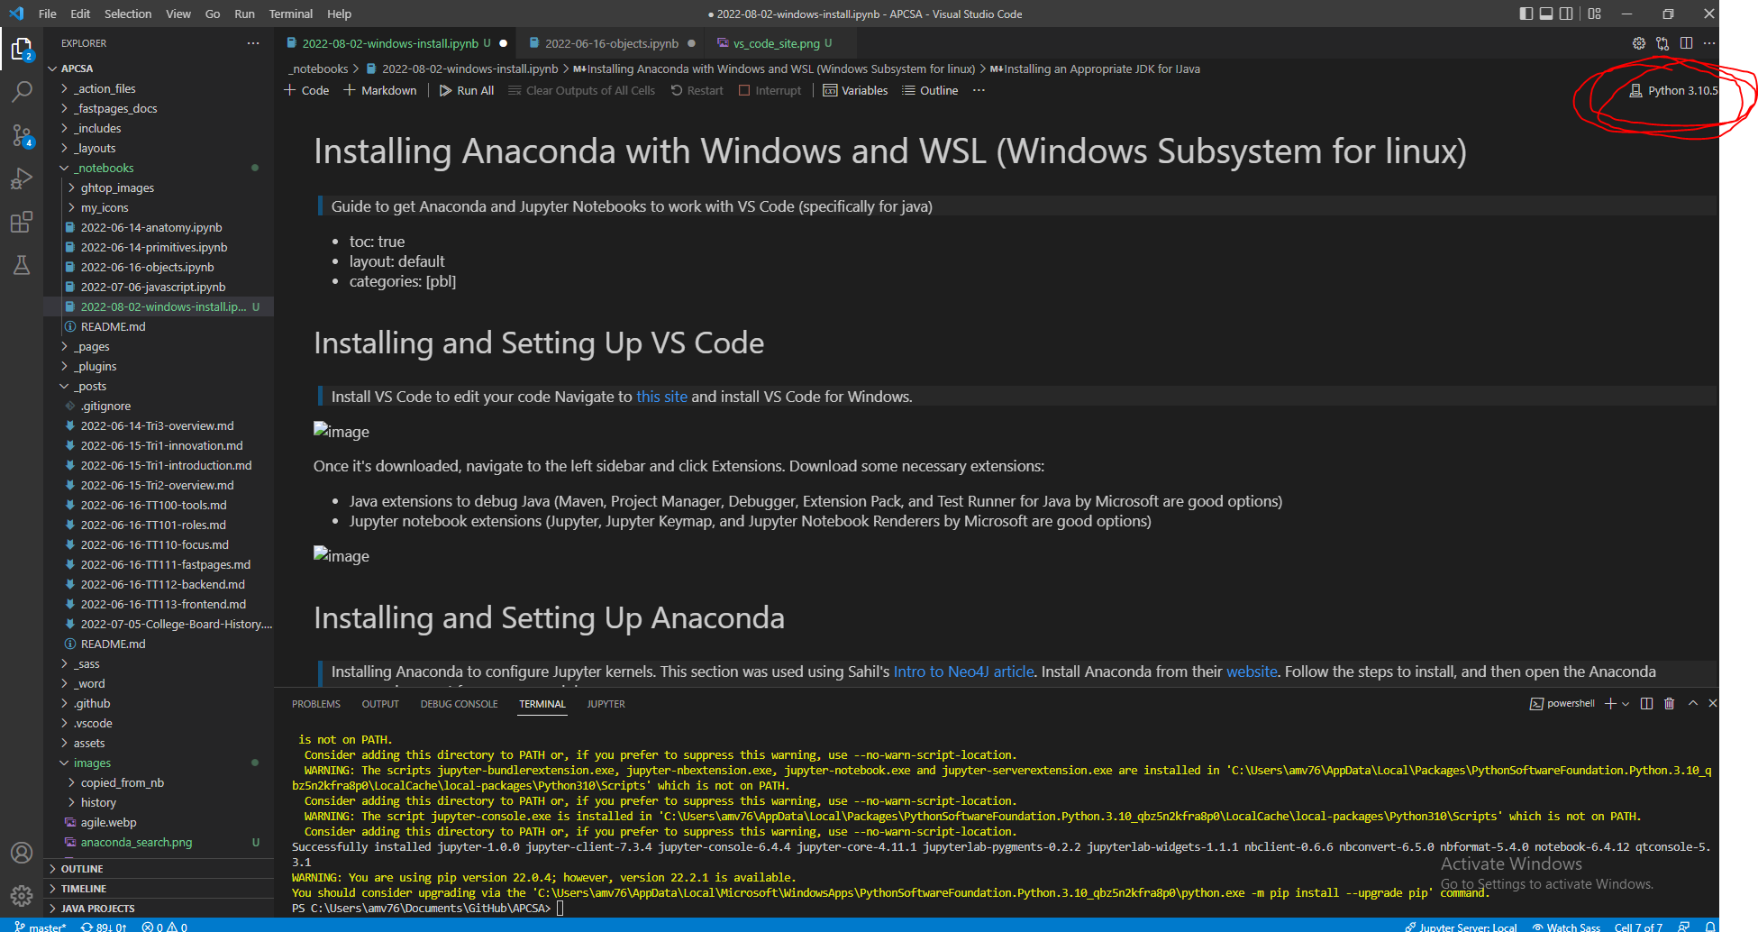Split the terminal pane

1646,704
